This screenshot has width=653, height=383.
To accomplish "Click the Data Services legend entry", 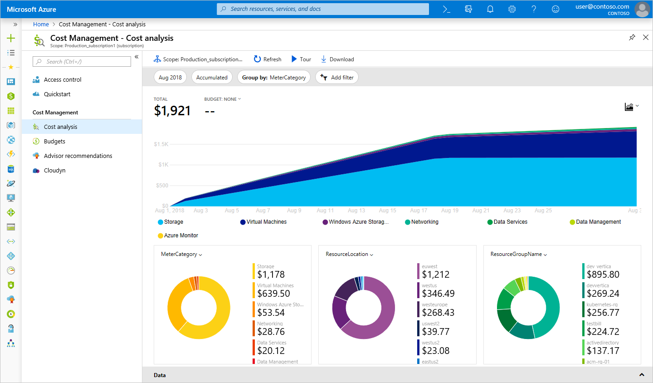I will point(507,222).
